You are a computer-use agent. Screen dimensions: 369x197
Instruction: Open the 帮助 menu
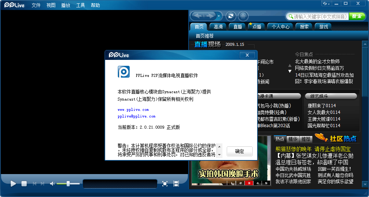click(x=95, y=5)
